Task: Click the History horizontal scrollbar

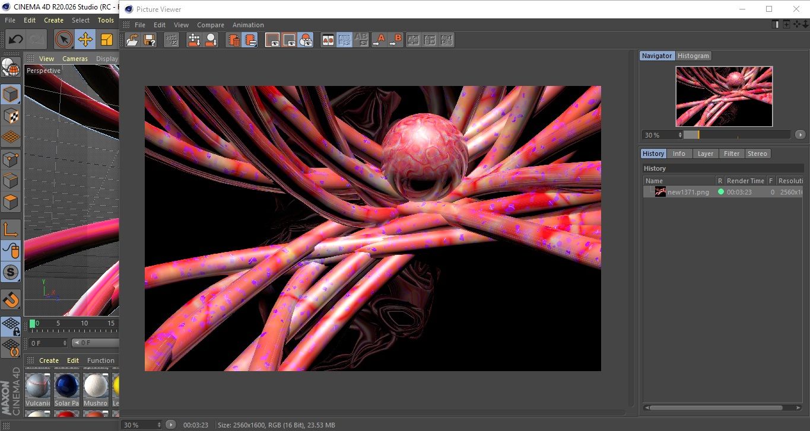Action: [715, 408]
